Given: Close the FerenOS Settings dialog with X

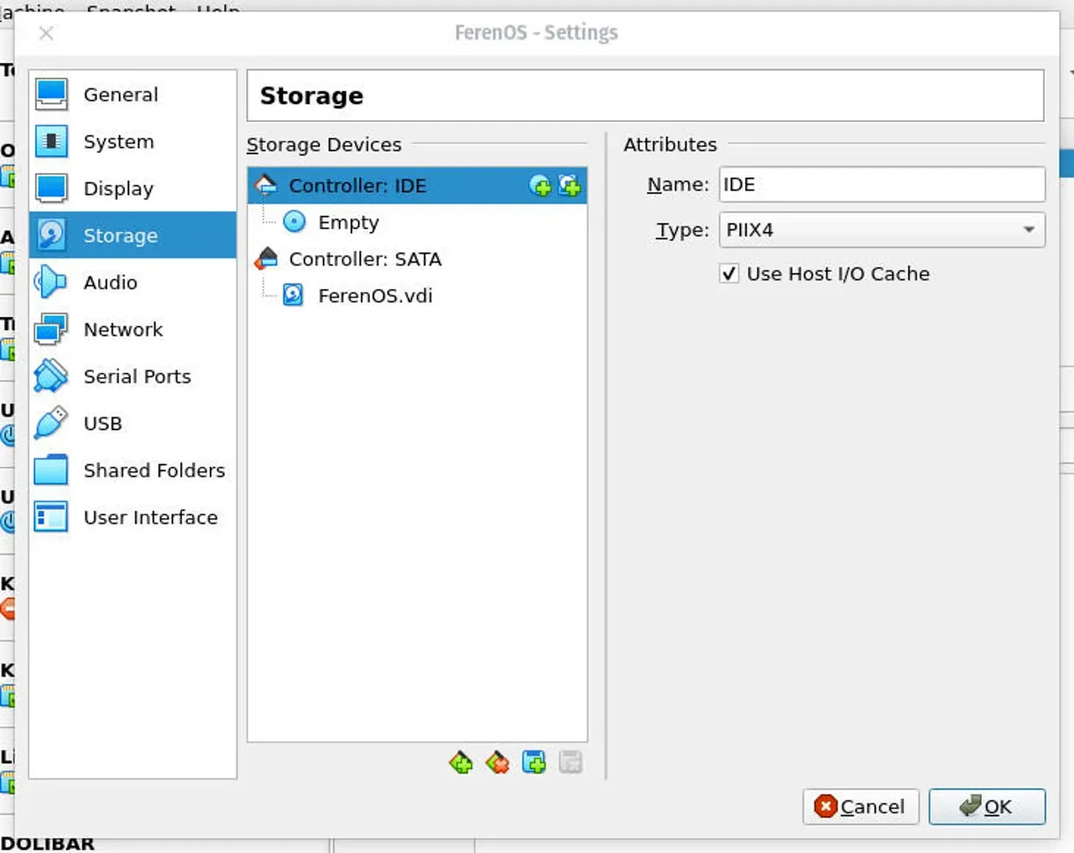Looking at the screenshot, I should point(46,33).
